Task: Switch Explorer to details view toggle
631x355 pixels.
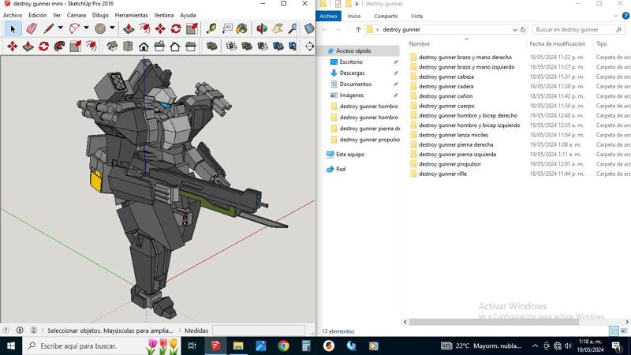Action: point(614,331)
